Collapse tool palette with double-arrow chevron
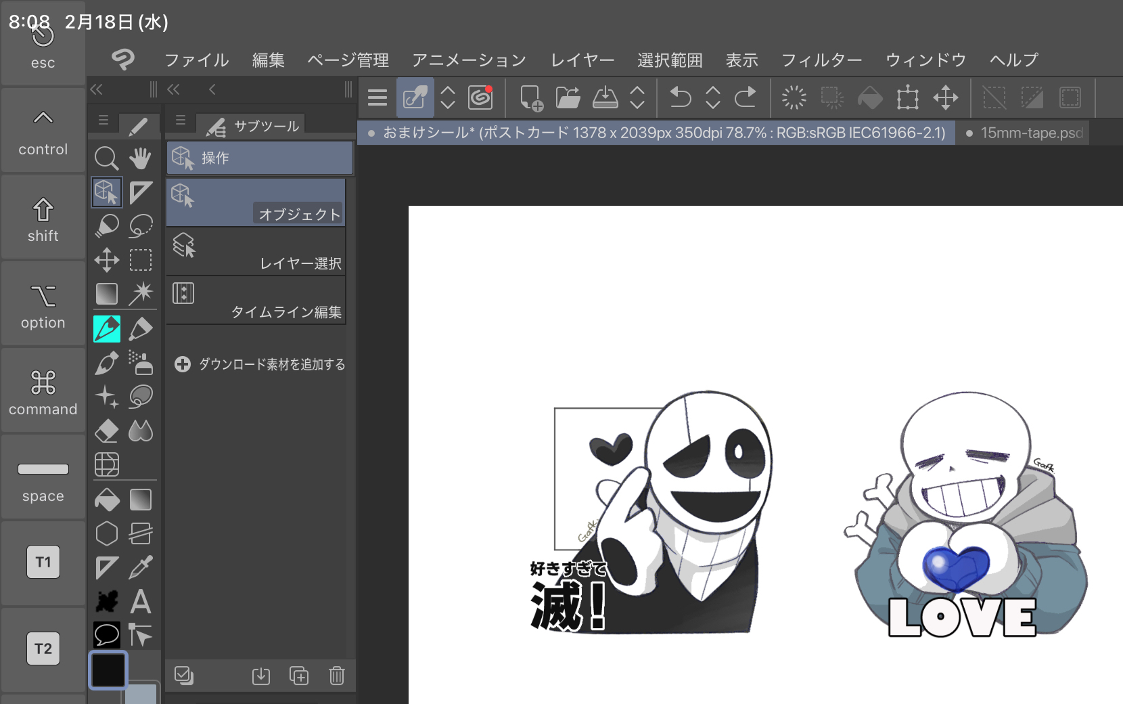Screen dimensions: 1123x704 tap(96, 89)
